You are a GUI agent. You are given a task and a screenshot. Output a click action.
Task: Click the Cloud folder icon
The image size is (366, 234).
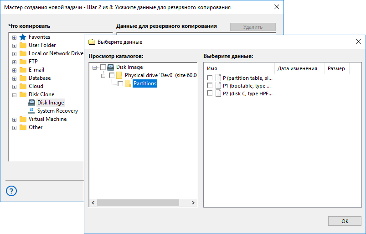[23, 86]
